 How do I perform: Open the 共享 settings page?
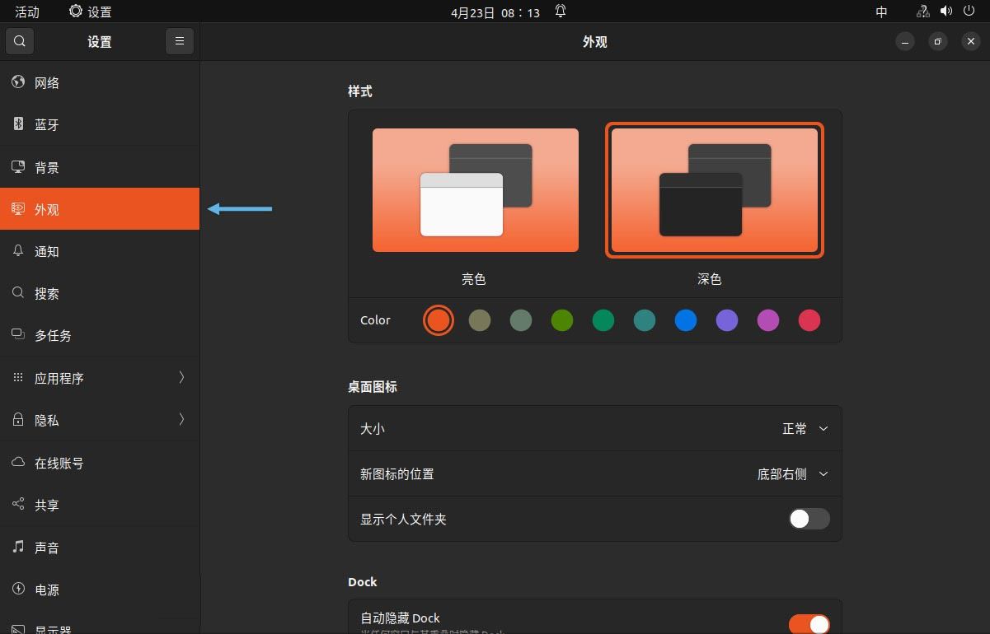coord(100,505)
